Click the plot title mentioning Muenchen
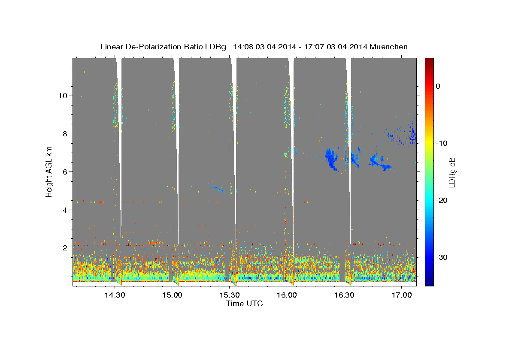 point(254,47)
